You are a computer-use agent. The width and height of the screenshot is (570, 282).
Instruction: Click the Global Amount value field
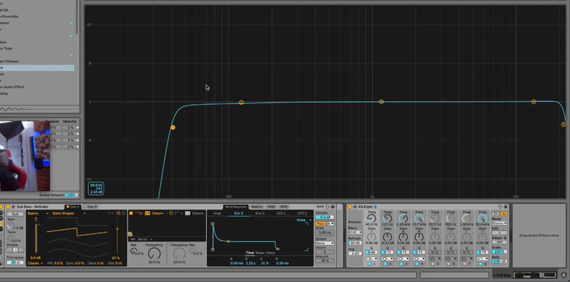click(71, 195)
